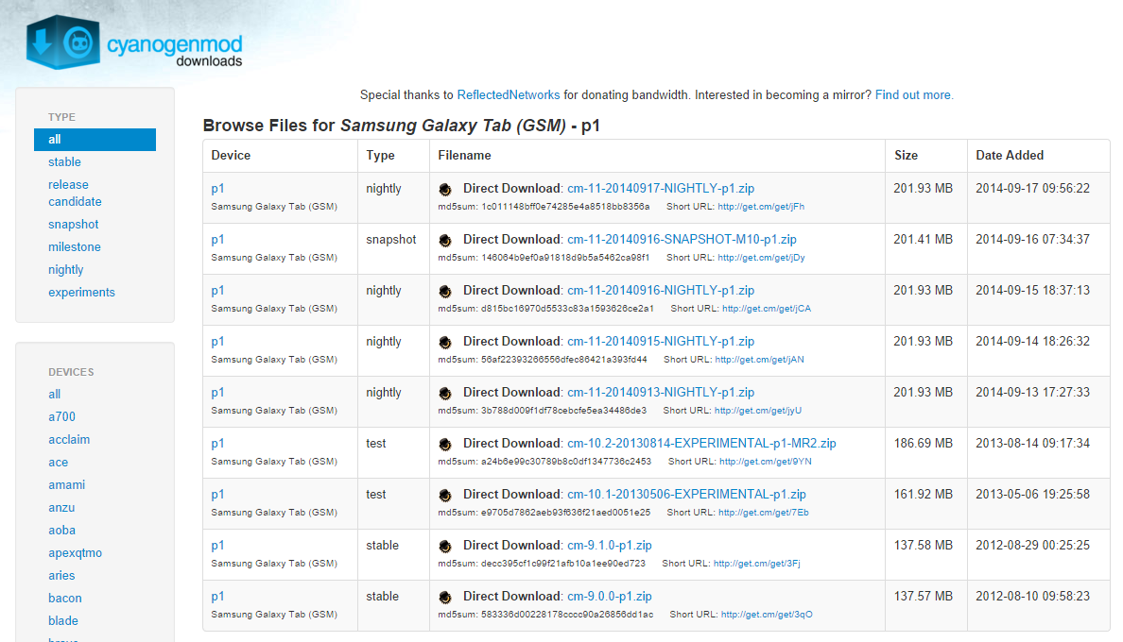Download cm-10.2-20130814-EXPERIMENTAL-p1-MR2.zip
Viewport: 1123px width, 642px height.
(701, 443)
